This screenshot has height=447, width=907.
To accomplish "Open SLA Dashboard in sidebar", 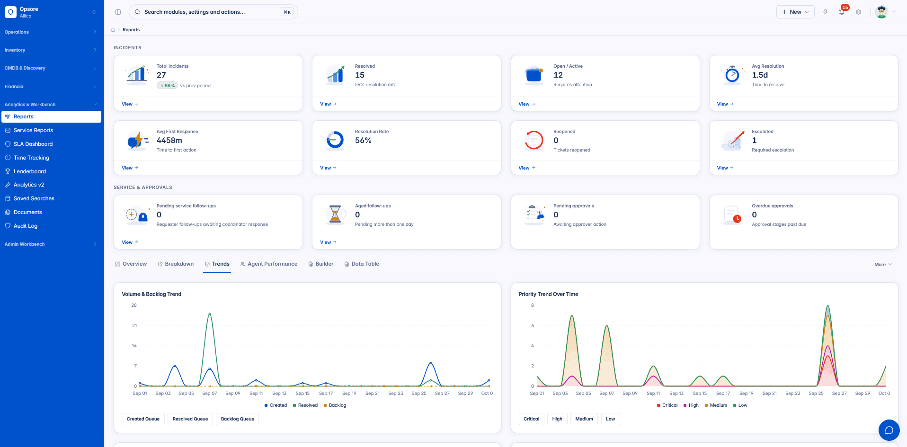I will tap(52, 144).
